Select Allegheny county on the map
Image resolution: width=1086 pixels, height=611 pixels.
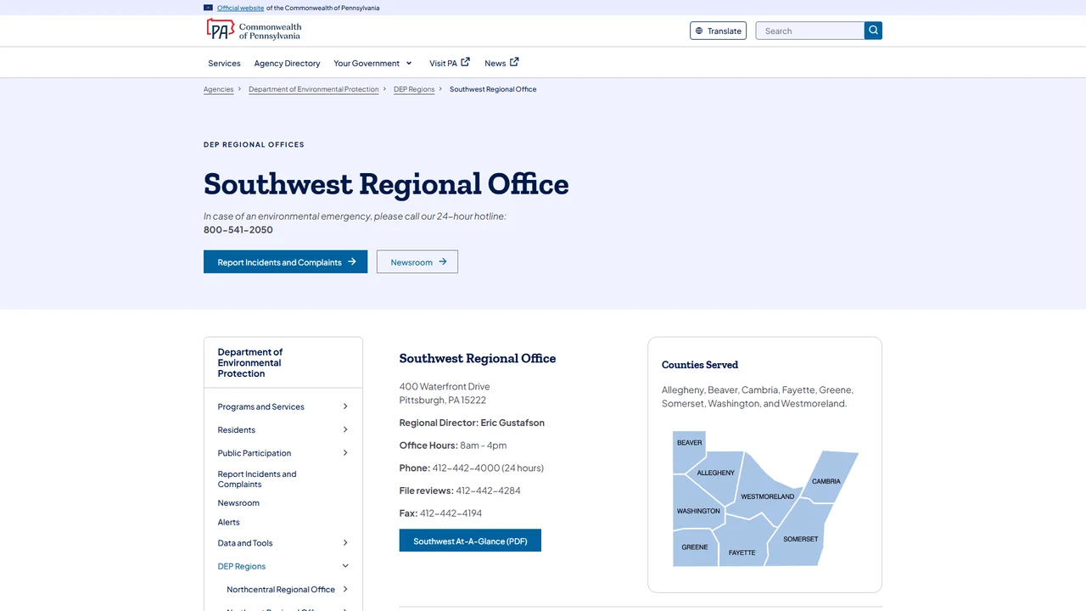click(715, 473)
